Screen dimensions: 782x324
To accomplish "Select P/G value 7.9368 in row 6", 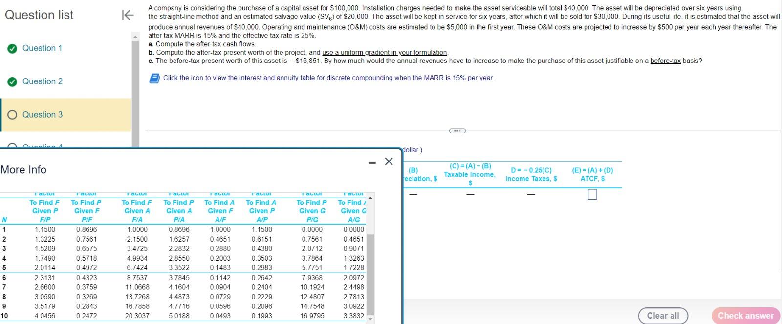I will [312, 278].
